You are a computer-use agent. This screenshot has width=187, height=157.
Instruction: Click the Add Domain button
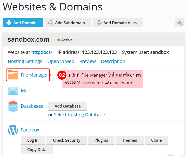tap(23, 23)
